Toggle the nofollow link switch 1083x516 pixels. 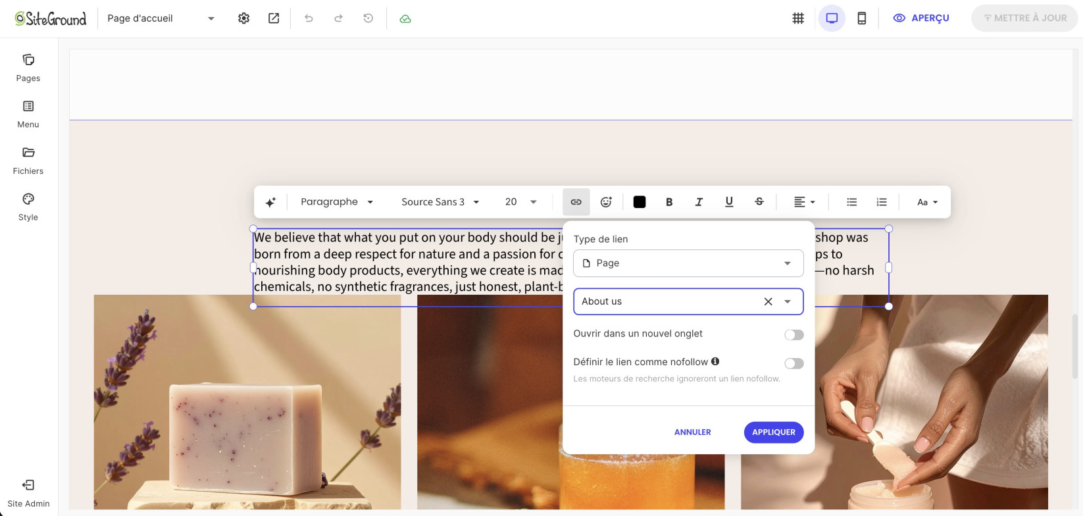[x=793, y=363]
